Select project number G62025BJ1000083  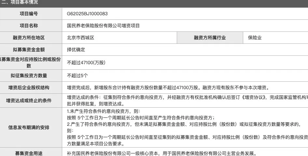coord(87,14)
